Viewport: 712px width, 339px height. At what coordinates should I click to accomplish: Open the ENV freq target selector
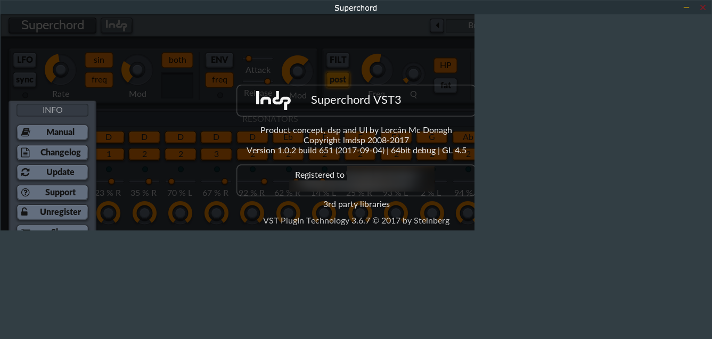219,80
